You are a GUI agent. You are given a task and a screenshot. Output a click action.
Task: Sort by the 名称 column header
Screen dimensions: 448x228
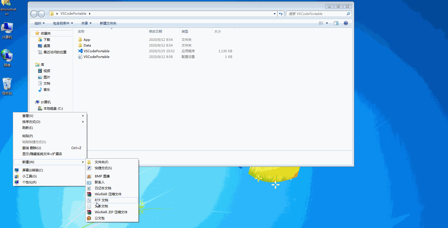coord(81,32)
